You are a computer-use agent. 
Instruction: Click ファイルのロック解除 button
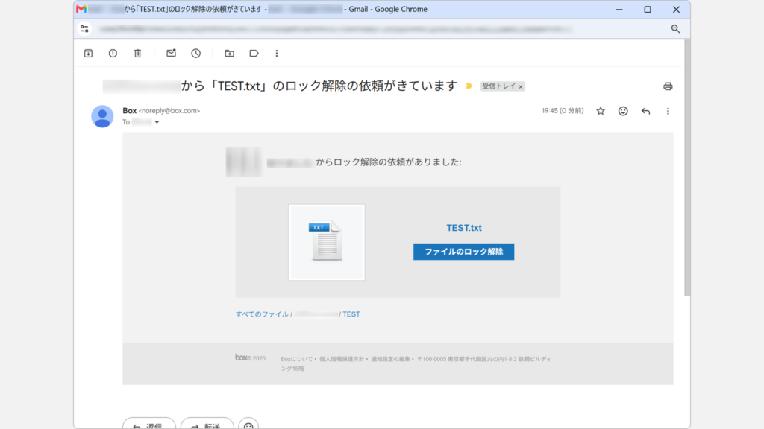[x=464, y=252]
